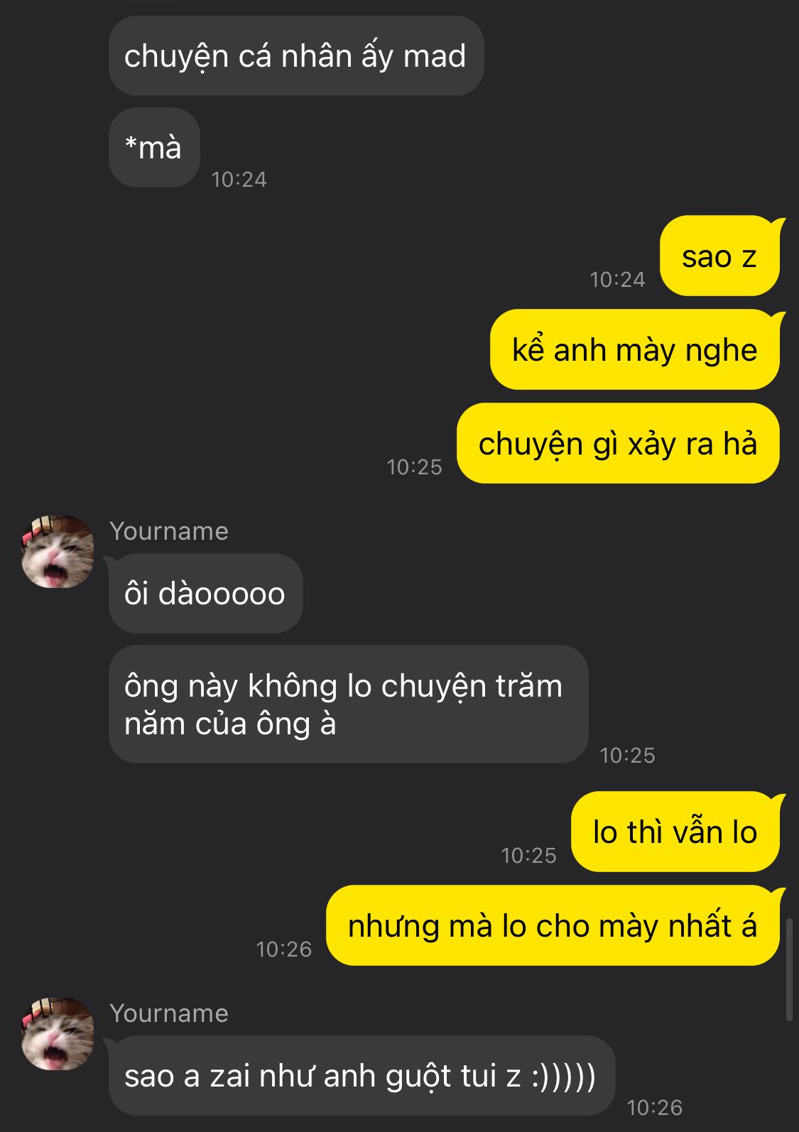
Task: Tap the '*mà' correction message bubble
Action: [x=154, y=148]
